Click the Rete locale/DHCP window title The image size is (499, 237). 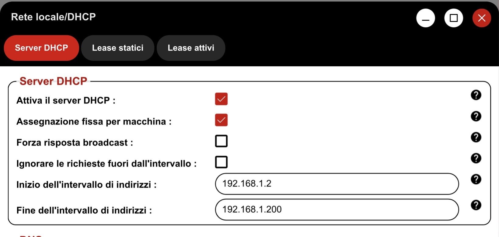(x=53, y=17)
